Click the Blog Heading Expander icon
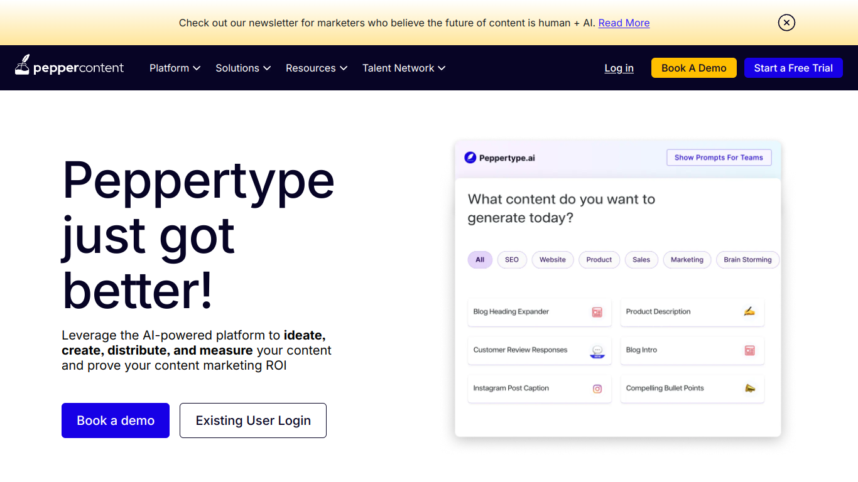The image size is (858, 482). point(597,312)
